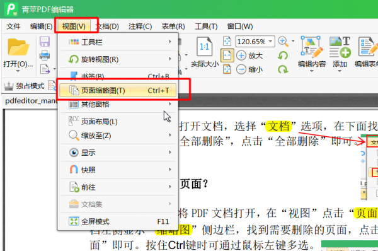Screen dimensions: 378x251
Task: Open the 旋转视图(R) submenu
Action: pos(118,59)
